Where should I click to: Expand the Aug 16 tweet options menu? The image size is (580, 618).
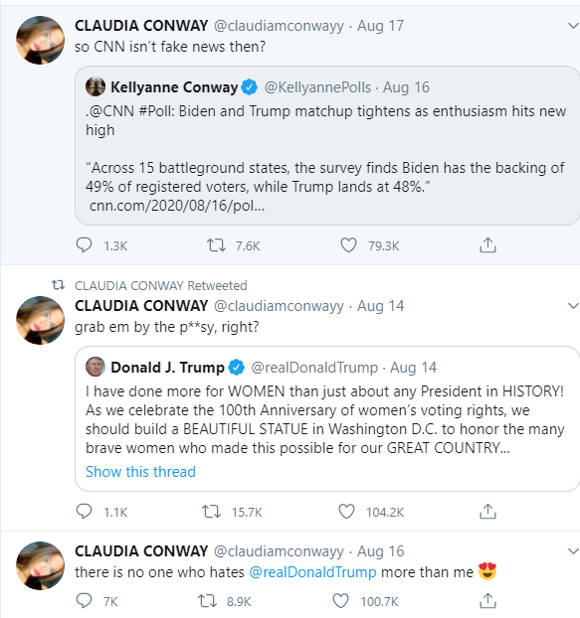tap(573, 551)
